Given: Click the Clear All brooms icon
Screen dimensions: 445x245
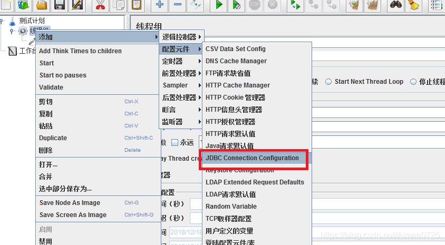Looking at the screenshot, I should tap(372, 5).
